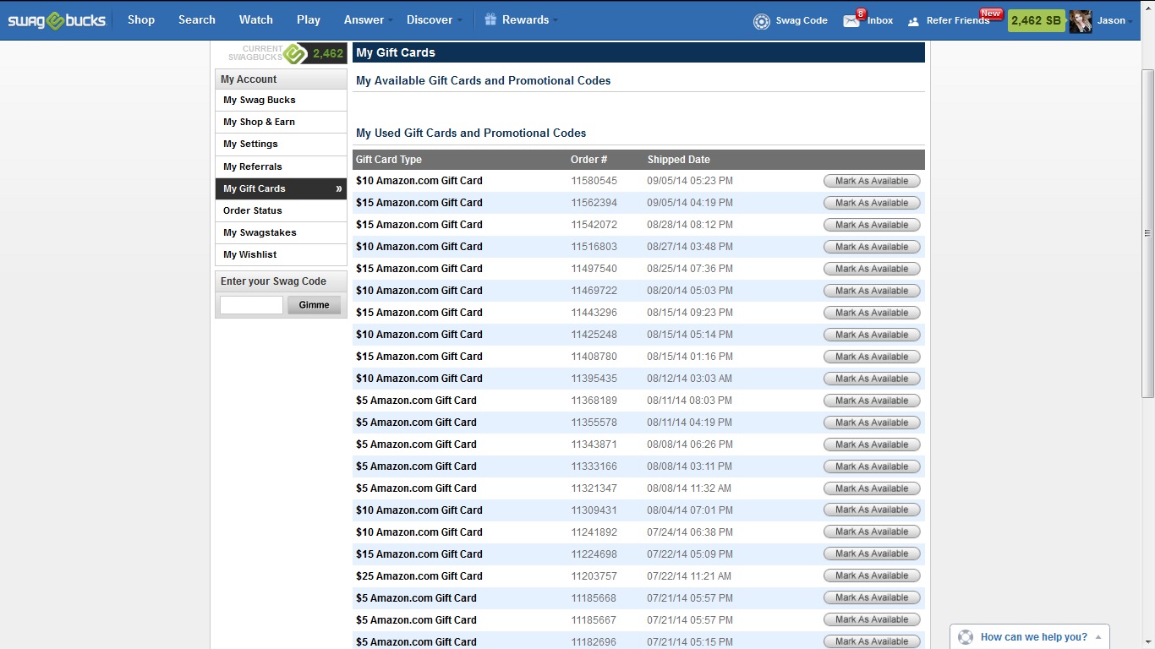Screen dimensions: 1155x649
Task: Click the 2,462 SB balance button
Action: 1036,20
